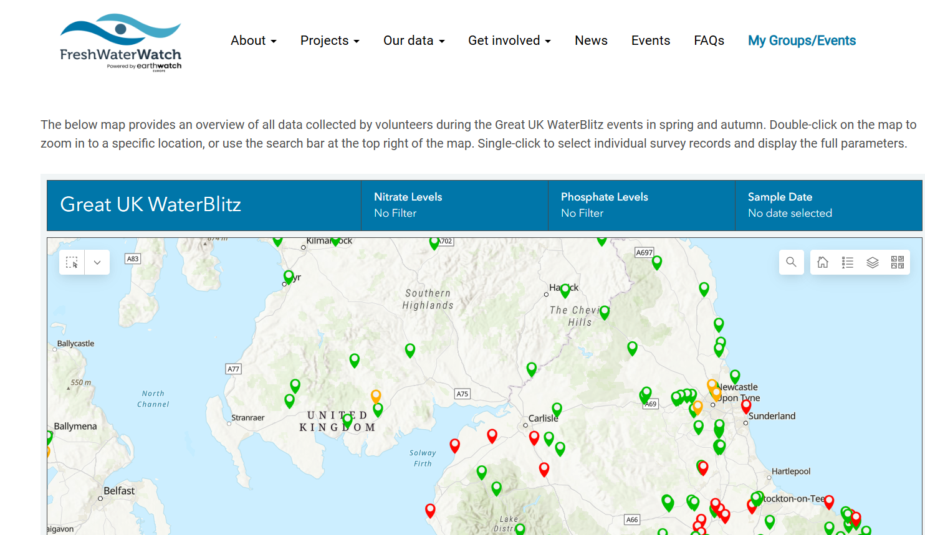Select the rectangle selection tool

pyautogui.click(x=72, y=262)
